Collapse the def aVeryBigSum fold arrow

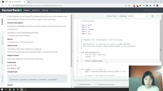coord(80,53)
